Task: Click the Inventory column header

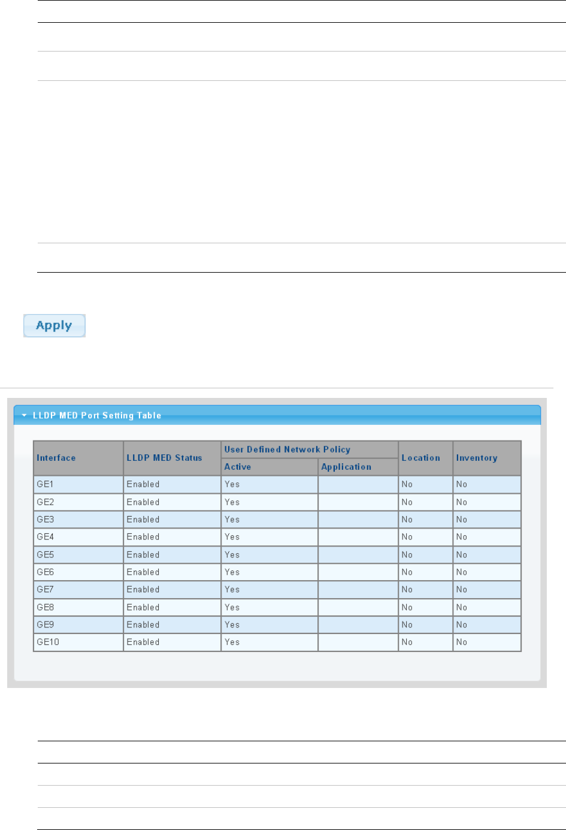Action: (x=487, y=458)
